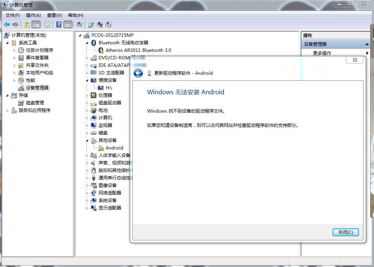Open the 查看(V) menu
Screen dimensions: 374x267
click(55, 15)
